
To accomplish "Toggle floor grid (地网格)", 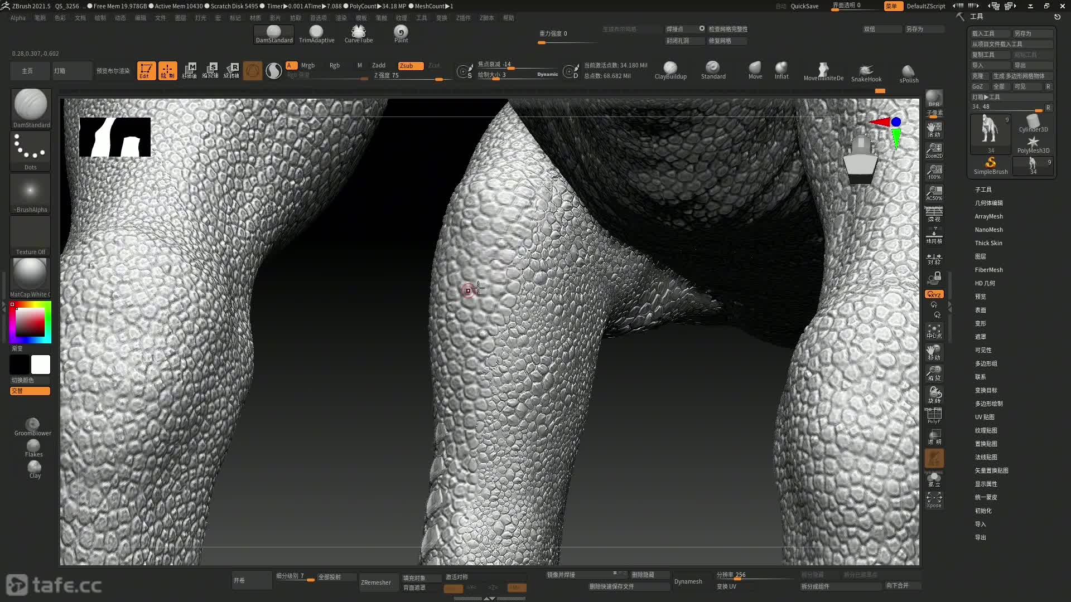I will (x=934, y=235).
